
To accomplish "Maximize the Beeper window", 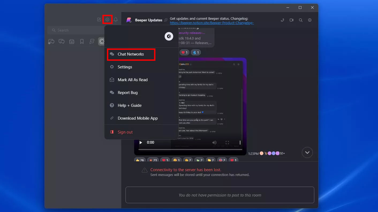I will point(300,8).
